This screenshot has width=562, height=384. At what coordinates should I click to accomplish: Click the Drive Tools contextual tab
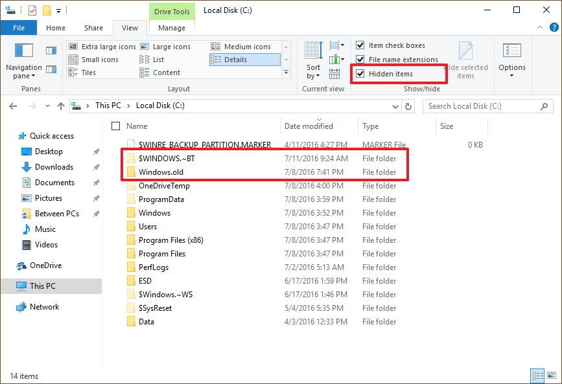(x=172, y=12)
